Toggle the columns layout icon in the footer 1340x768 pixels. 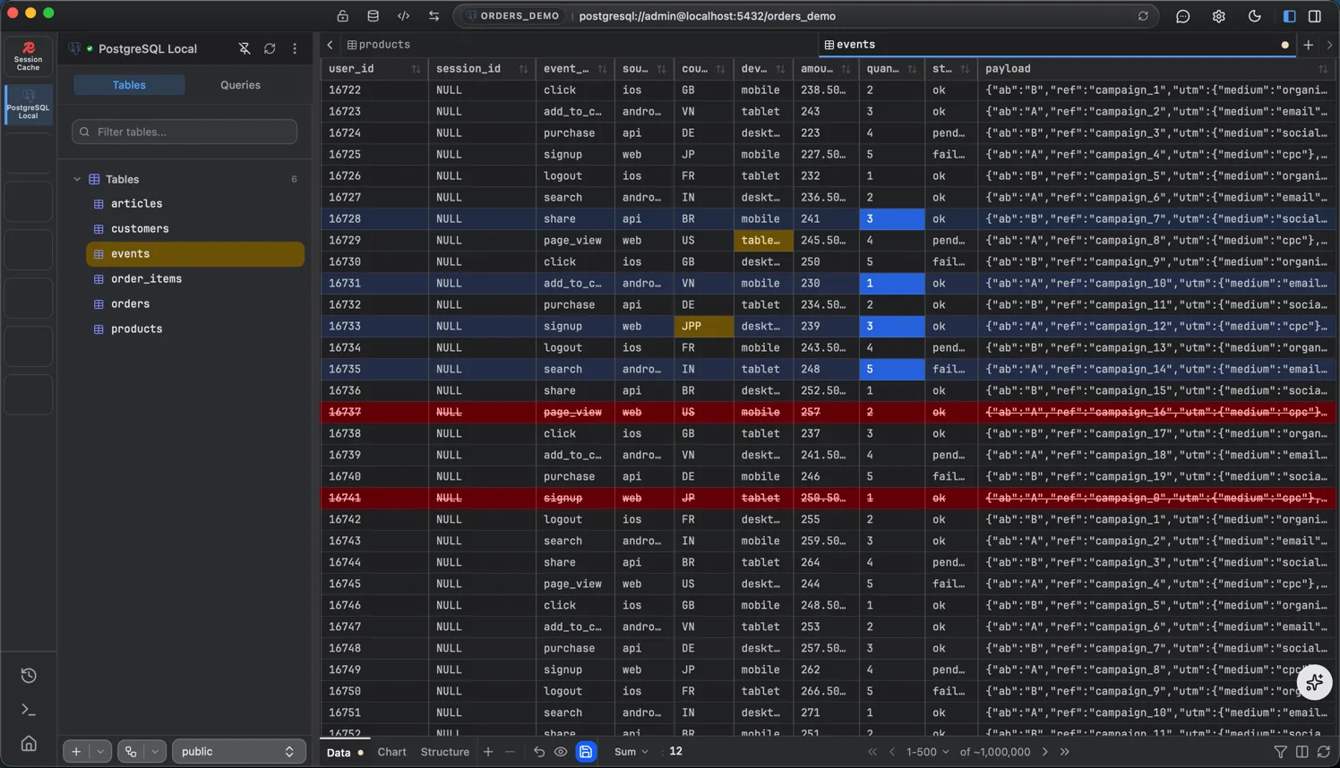coord(1302,752)
